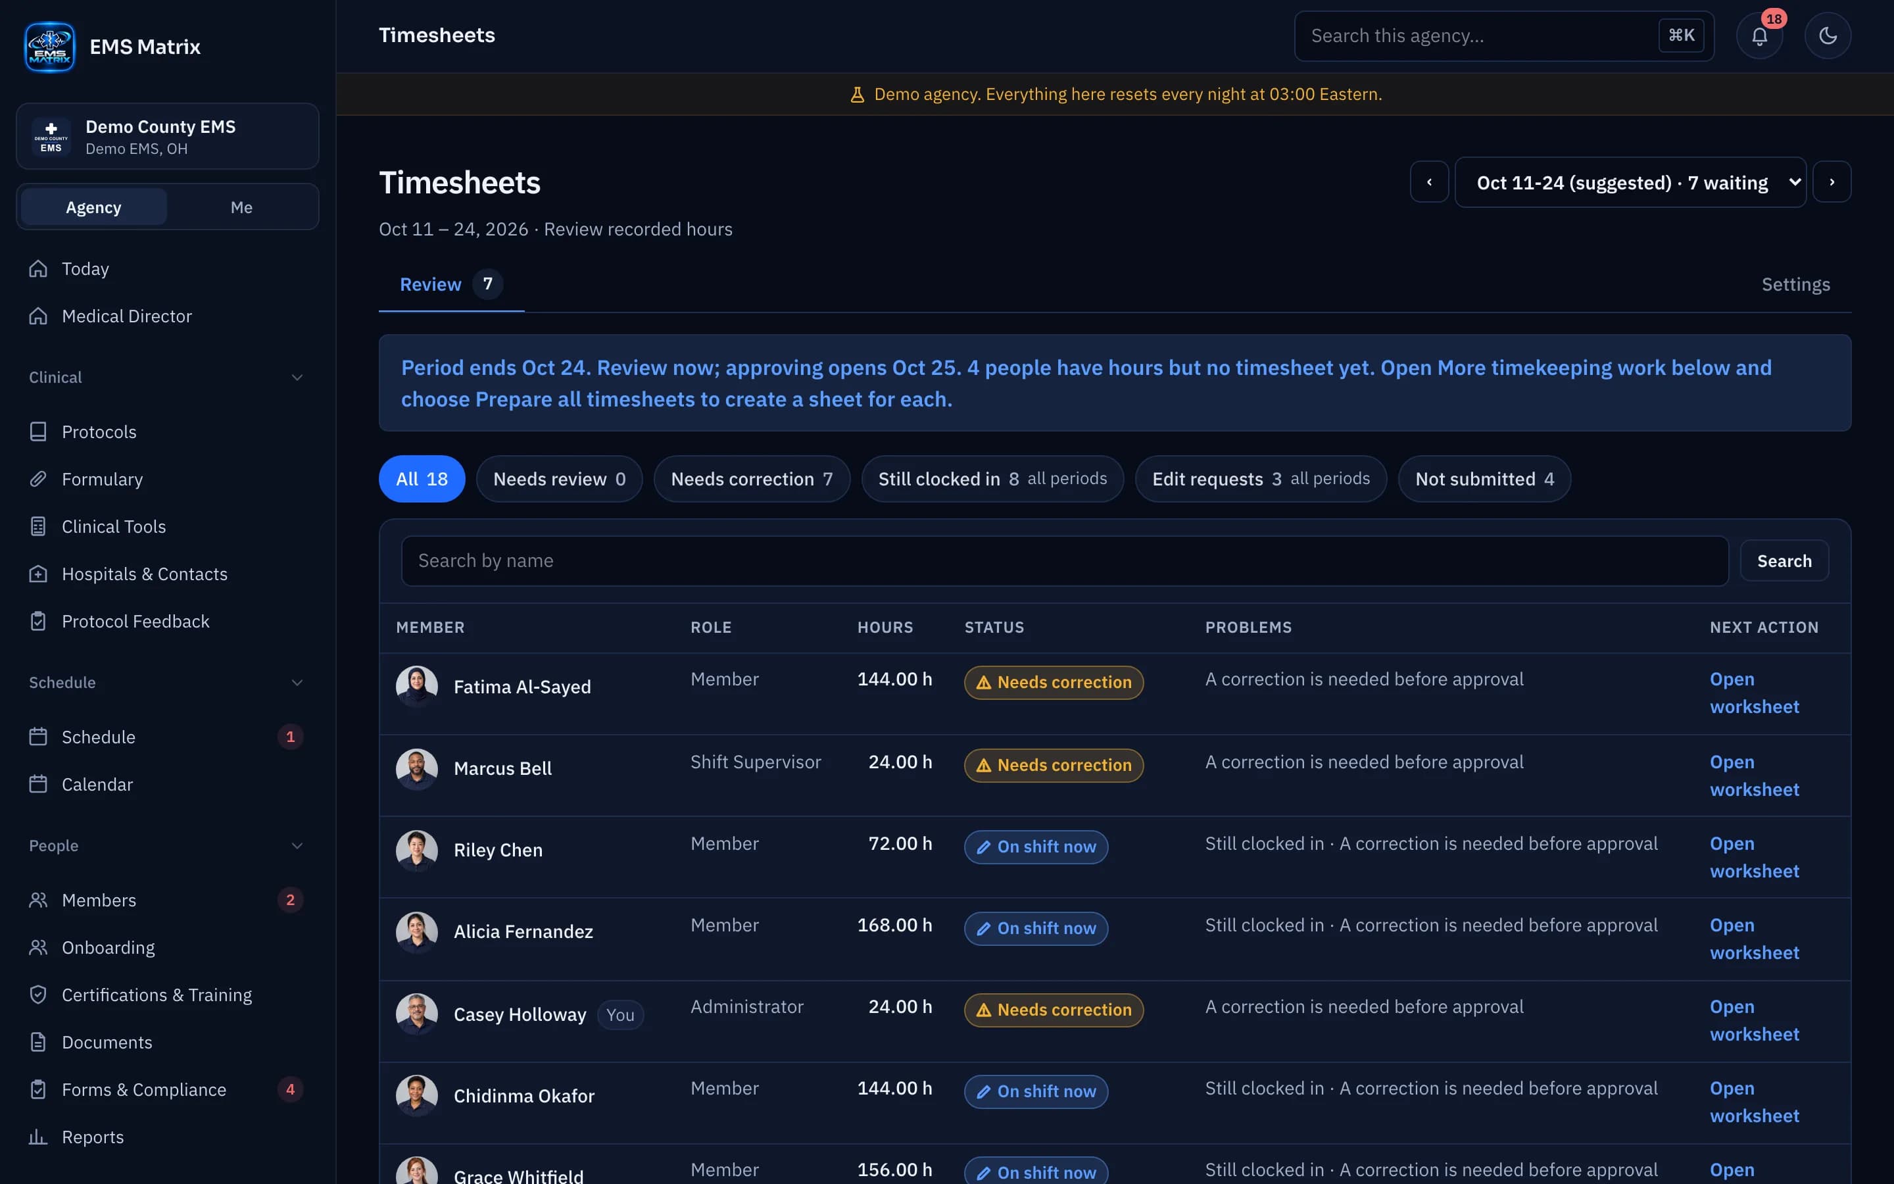Click the Search button beside name field

(1784, 560)
